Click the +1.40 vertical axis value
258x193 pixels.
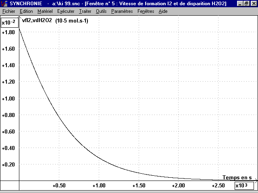pos(8,65)
